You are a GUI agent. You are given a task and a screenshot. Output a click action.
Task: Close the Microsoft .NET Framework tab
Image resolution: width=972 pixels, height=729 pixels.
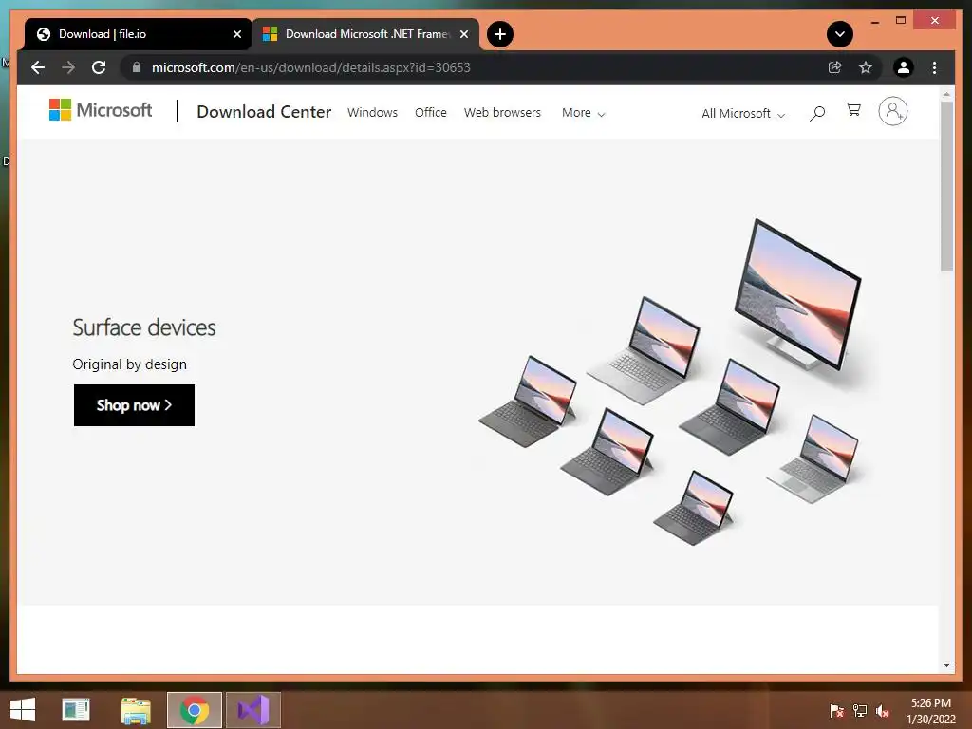(463, 34)
